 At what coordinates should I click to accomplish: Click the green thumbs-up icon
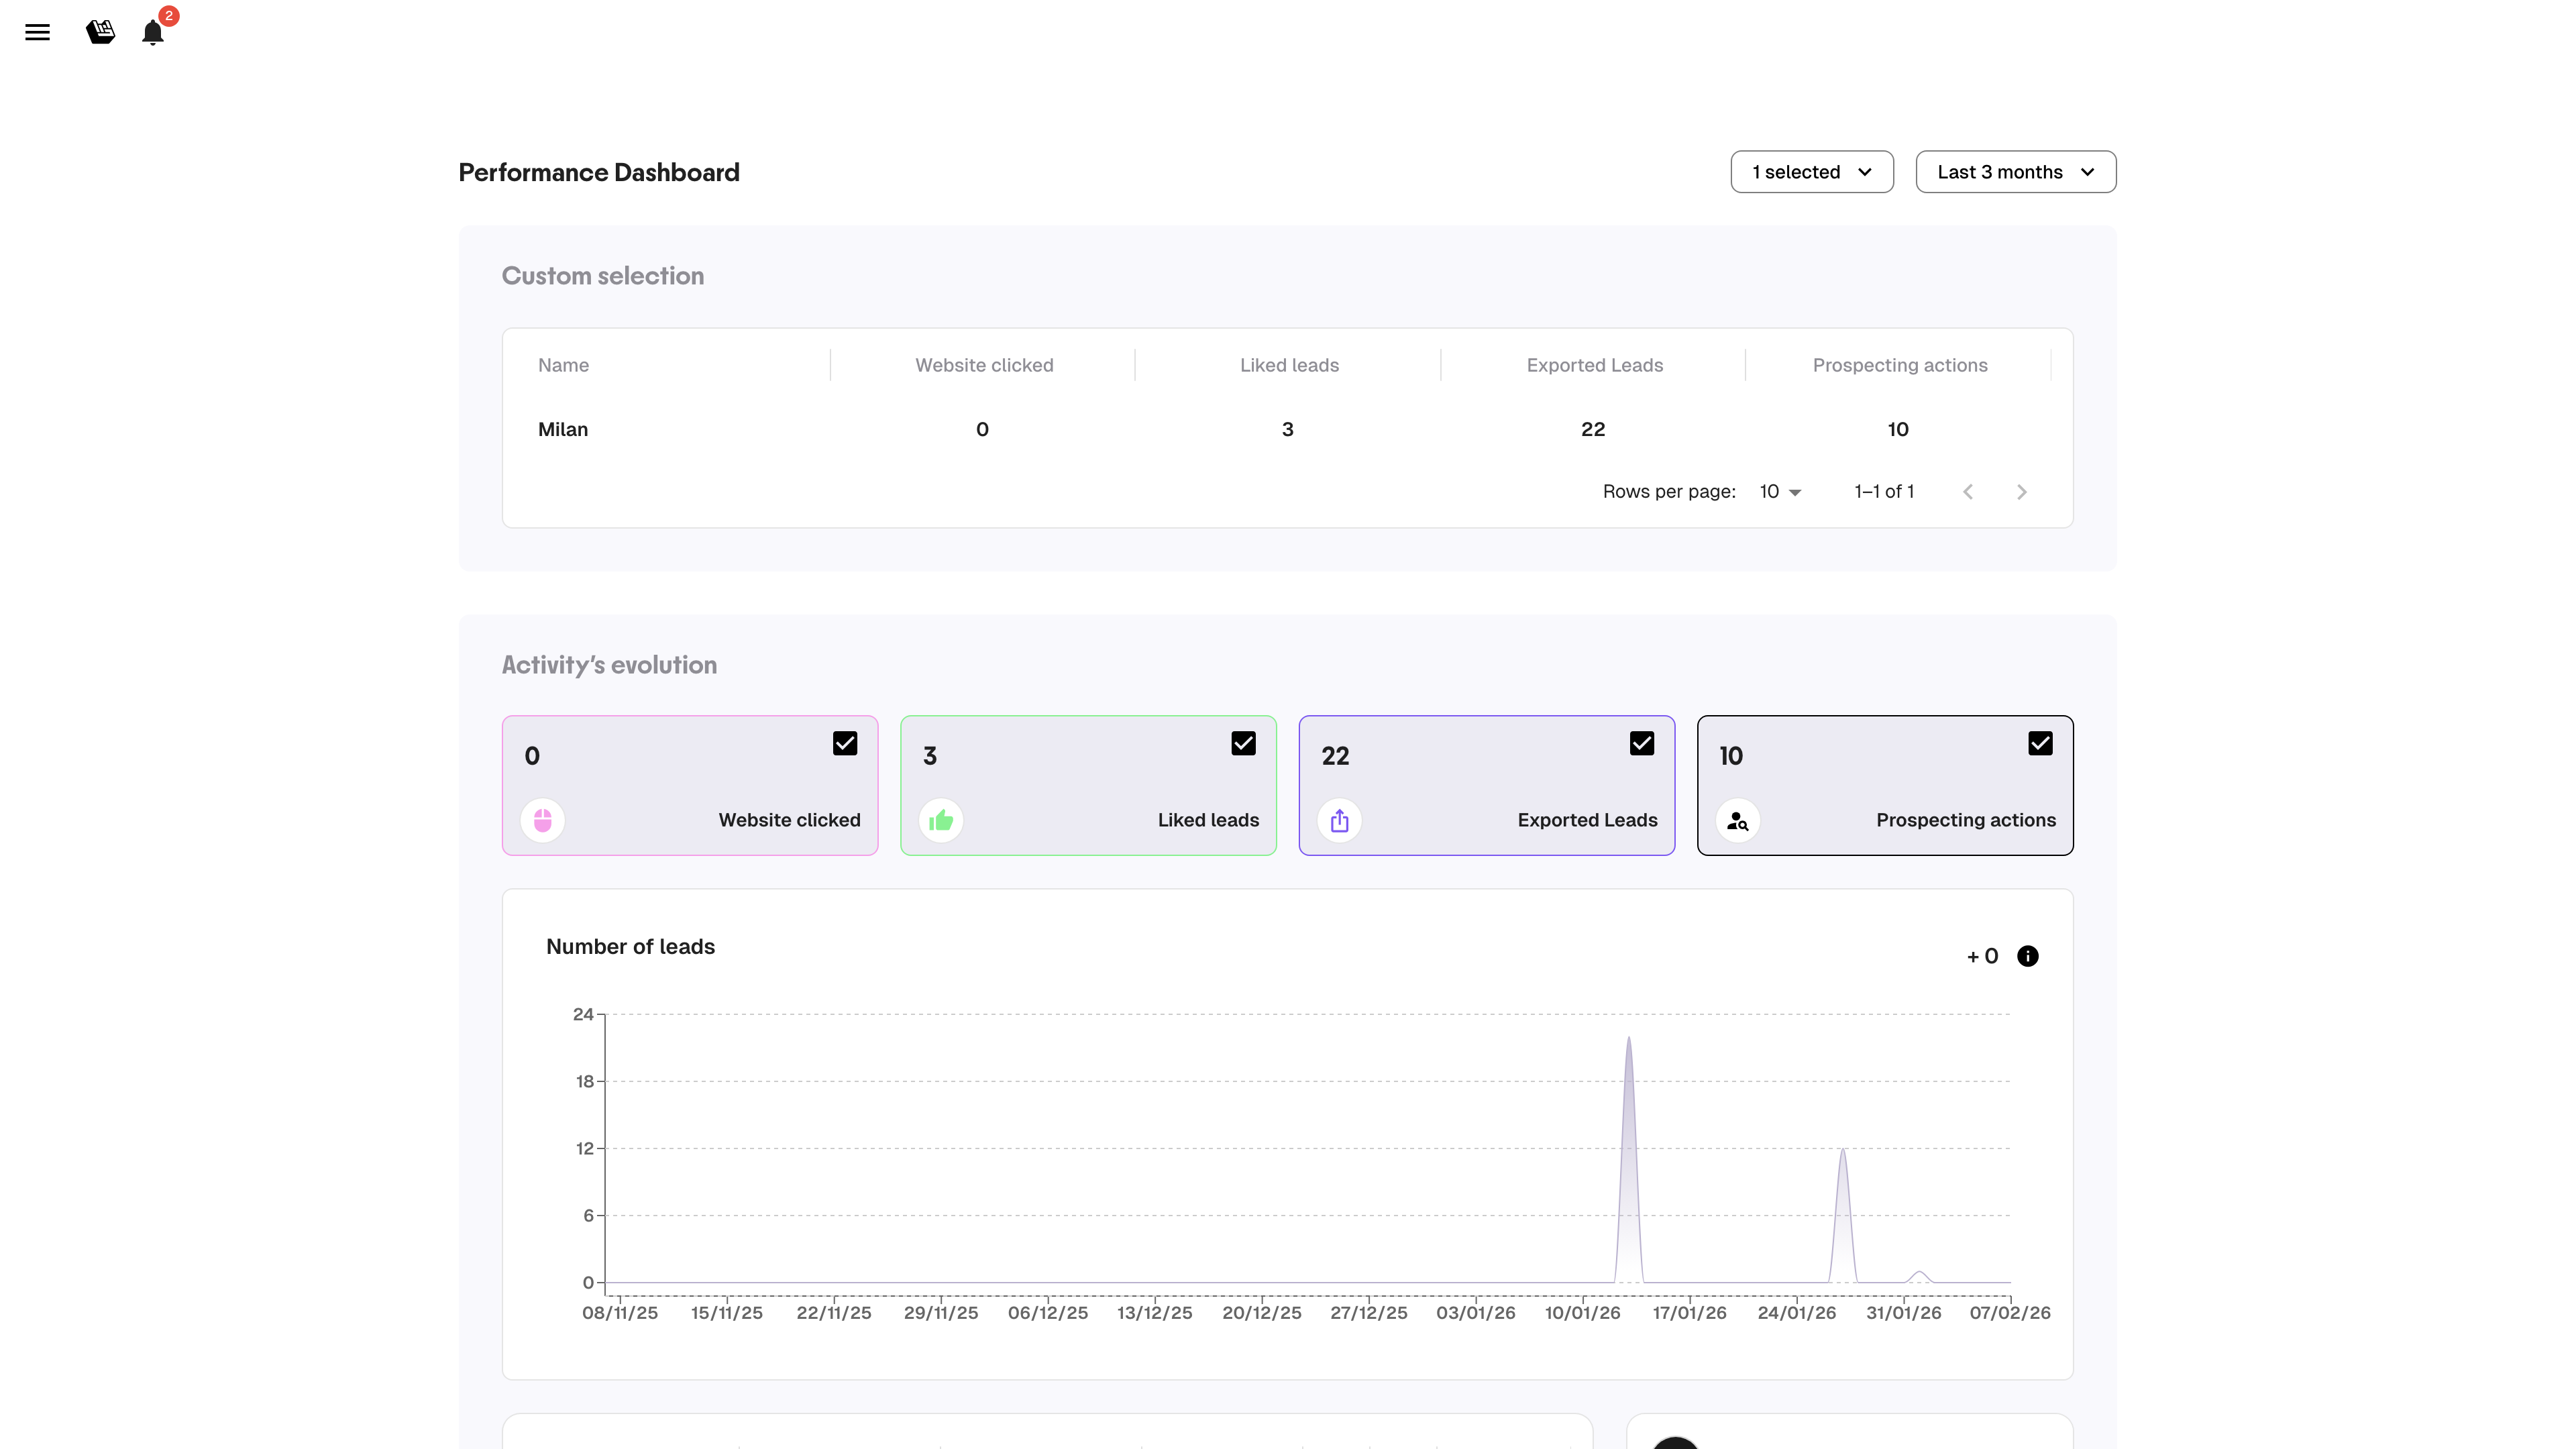(x=941, y=821)
